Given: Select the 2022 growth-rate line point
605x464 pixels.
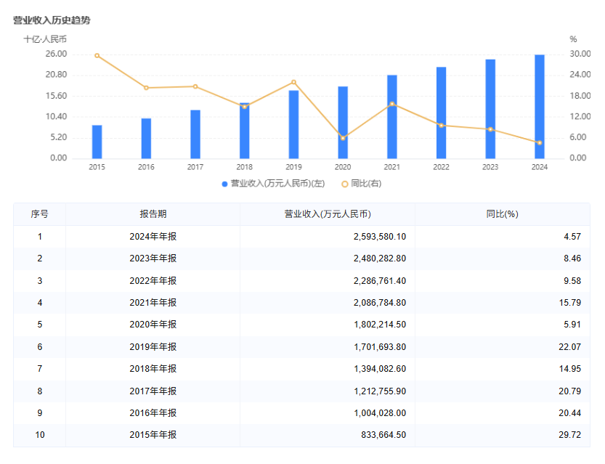Looking at the screenshot, I should (x=441, y=126).
